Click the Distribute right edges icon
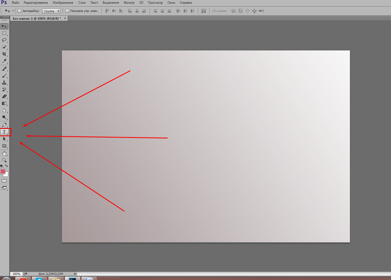391x280 pixels. click(192, 11)
